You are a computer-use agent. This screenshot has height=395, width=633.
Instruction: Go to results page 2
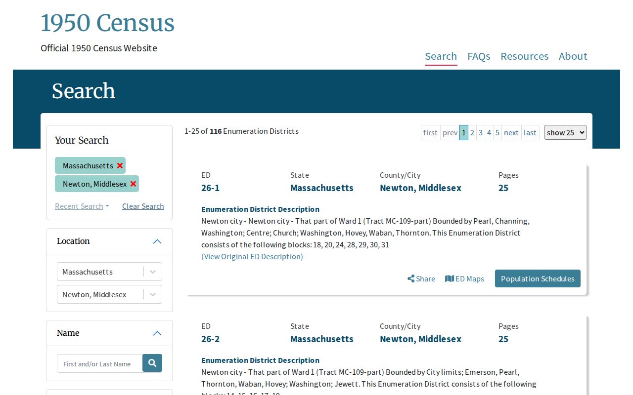(472, 132)
